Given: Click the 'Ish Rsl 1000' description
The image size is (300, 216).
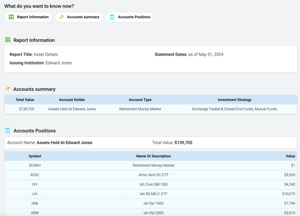Looking at the screenshot, I should 154,203.
